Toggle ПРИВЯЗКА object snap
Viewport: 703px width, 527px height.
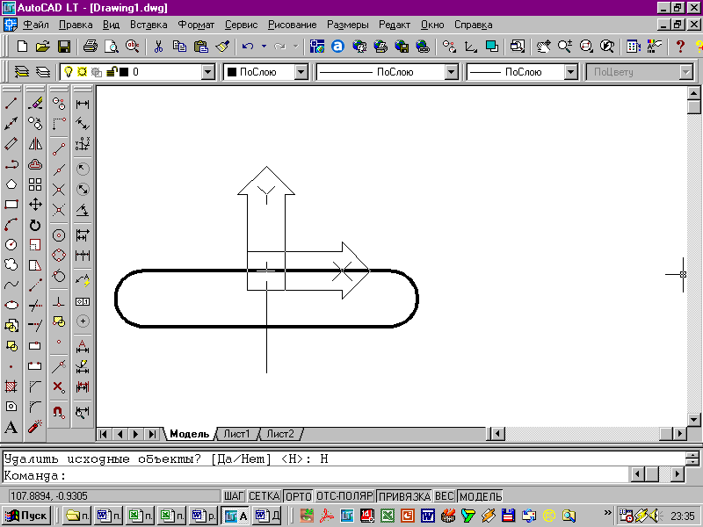pyautogui.click(x=404, y=496)
